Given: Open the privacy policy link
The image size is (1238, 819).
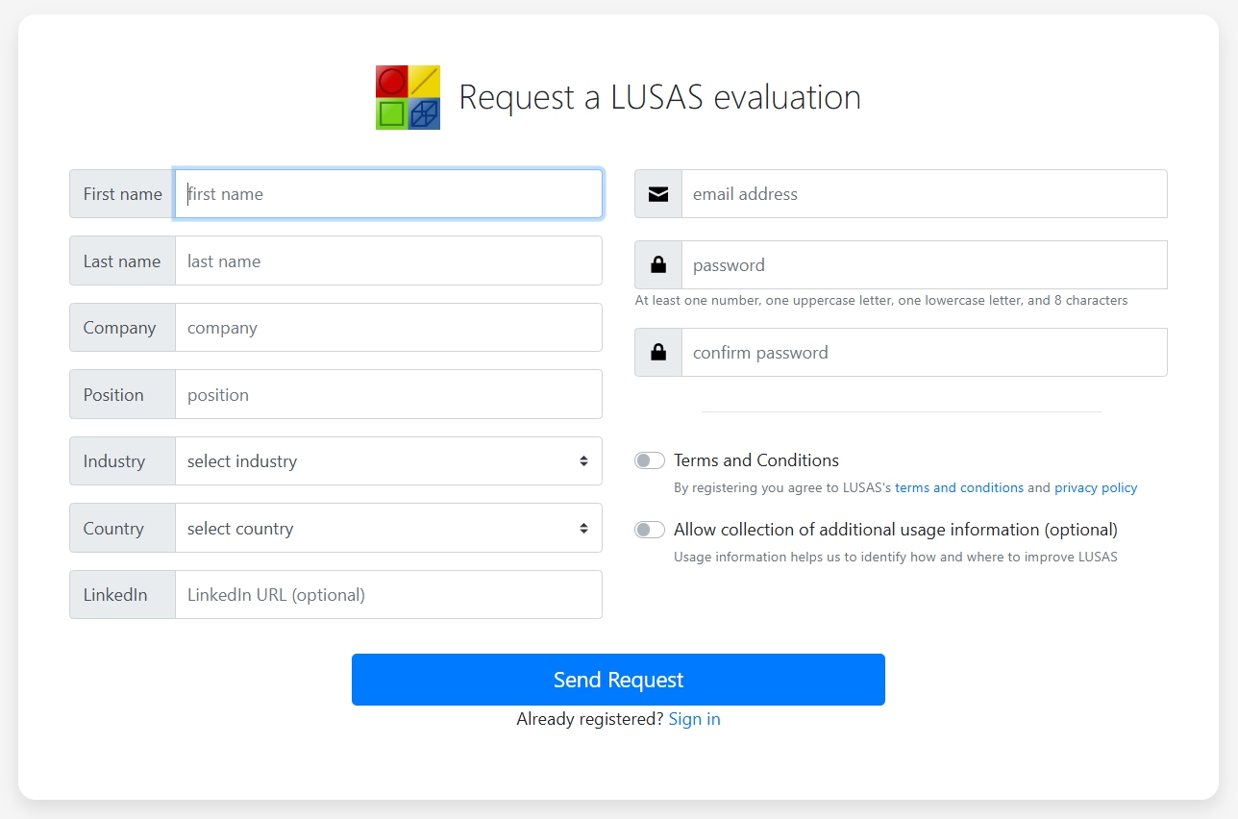Looking at the screenshot, I should [1096, 487].
